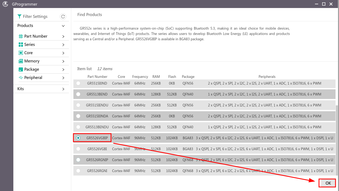
Task: Click the Find Products heading
Action: click(90, 15)
